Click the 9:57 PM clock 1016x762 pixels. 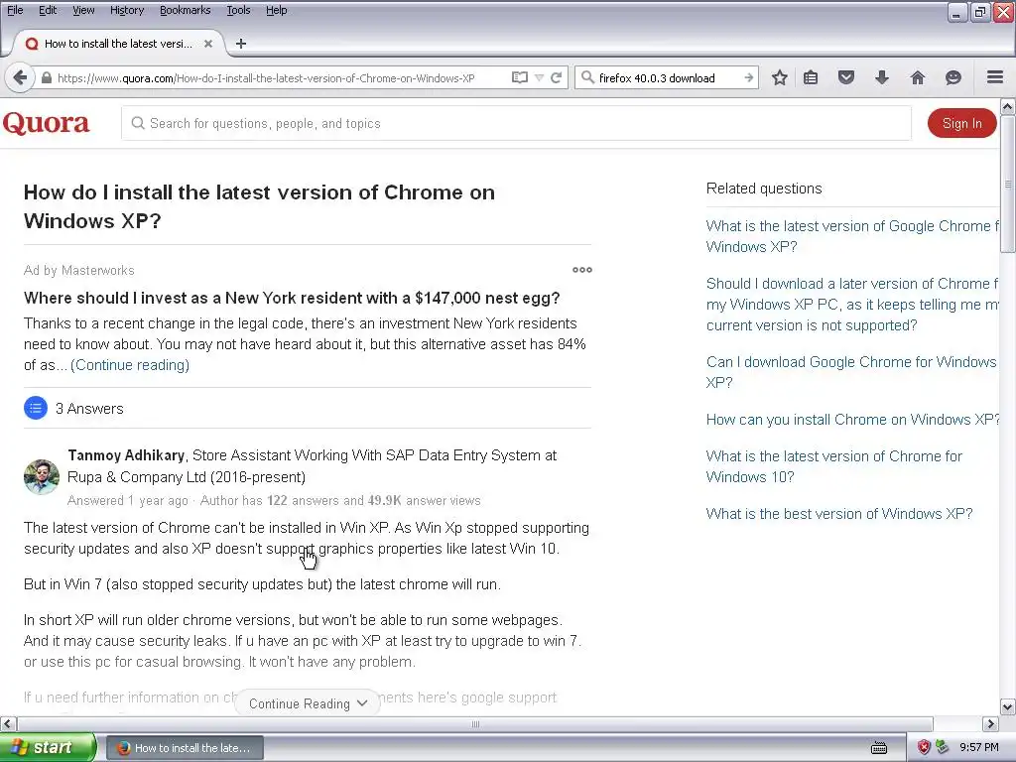[978, 747]
